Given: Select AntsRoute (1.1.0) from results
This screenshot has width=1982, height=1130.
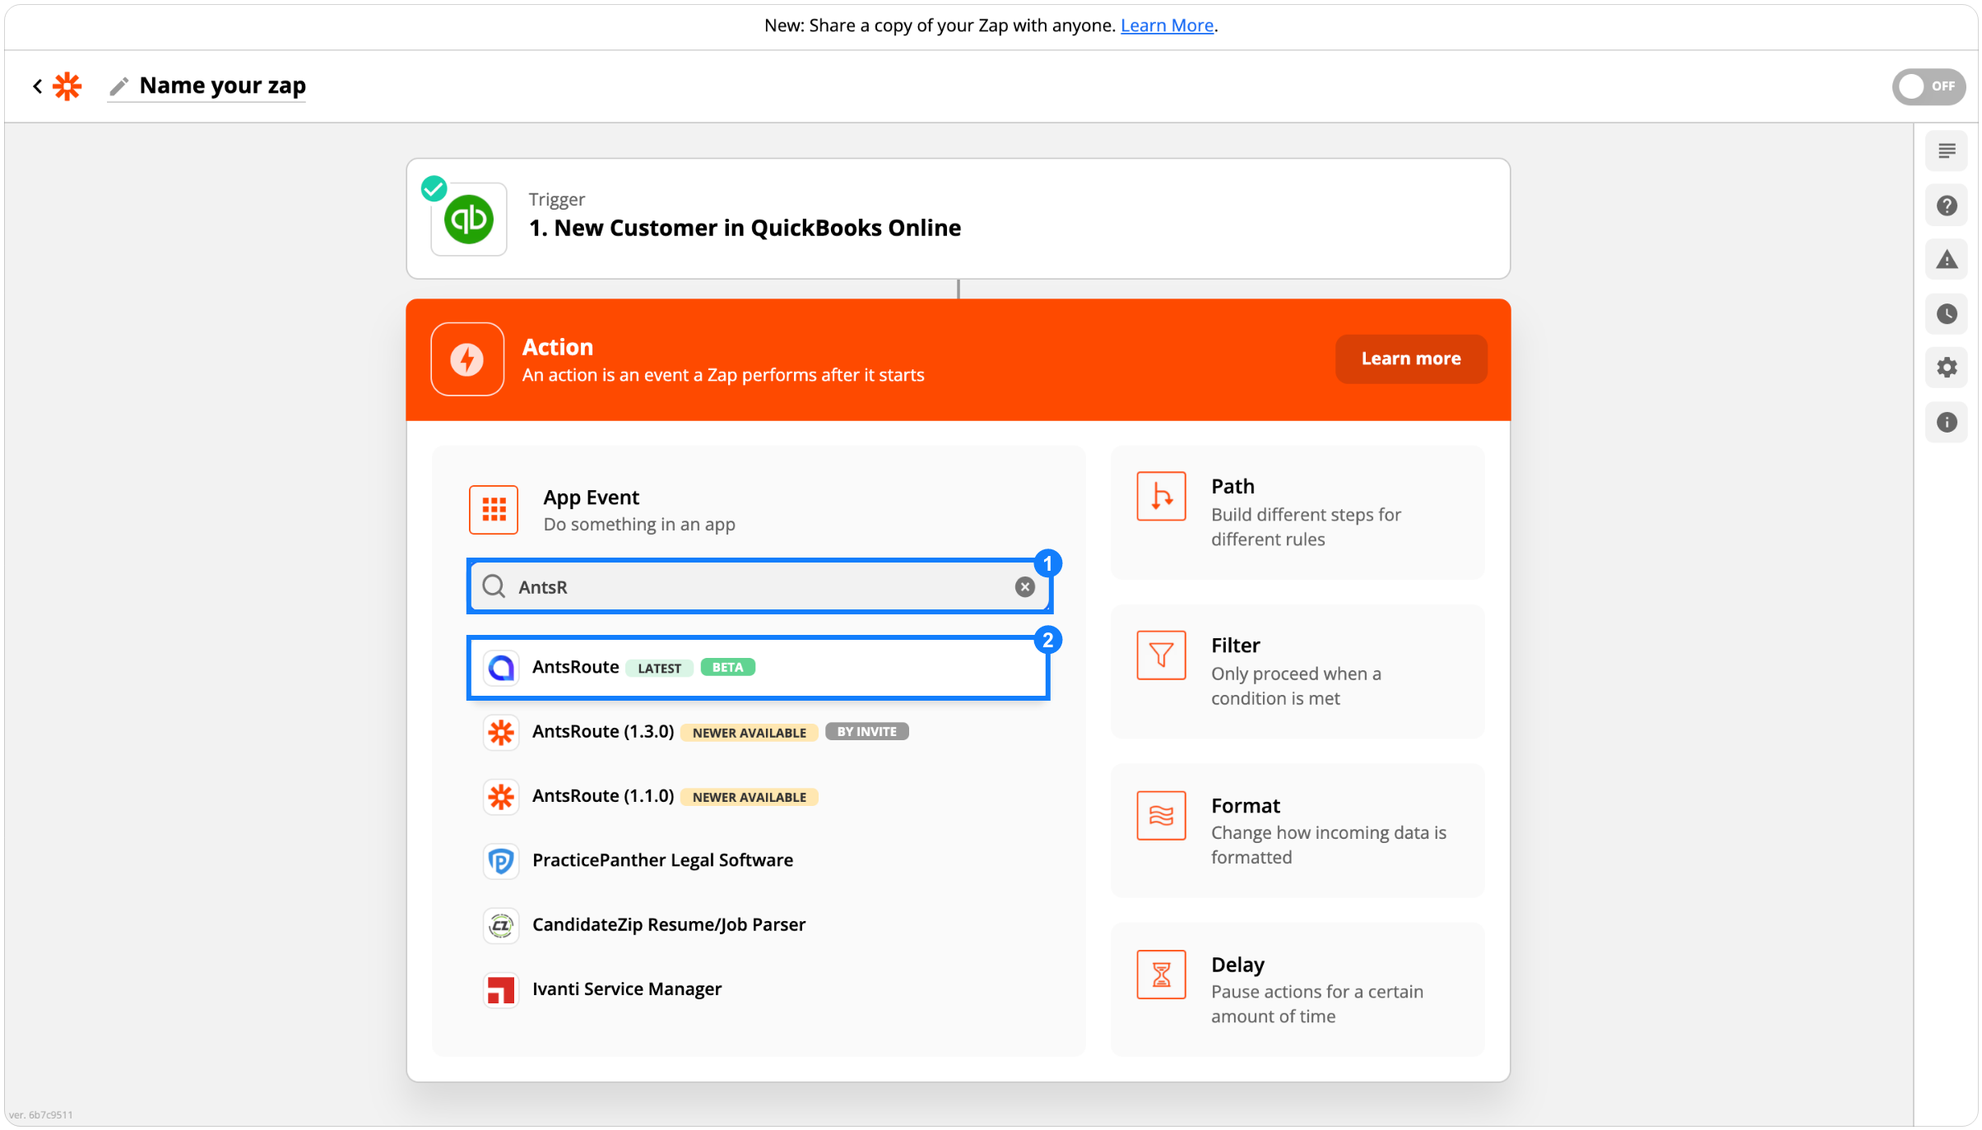Looking at the screenshot, I should click(x=758, y=796).
